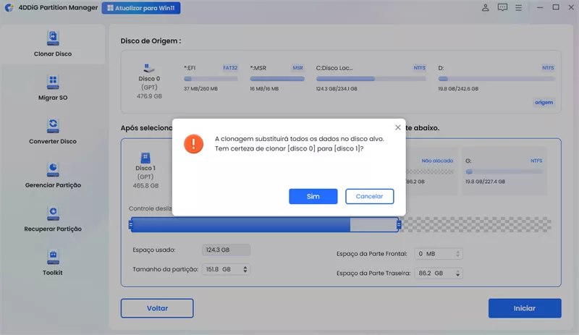The height and width of the screenshot is (335, 579).
Task: Click the user account icon
Action: coord(484,8)
